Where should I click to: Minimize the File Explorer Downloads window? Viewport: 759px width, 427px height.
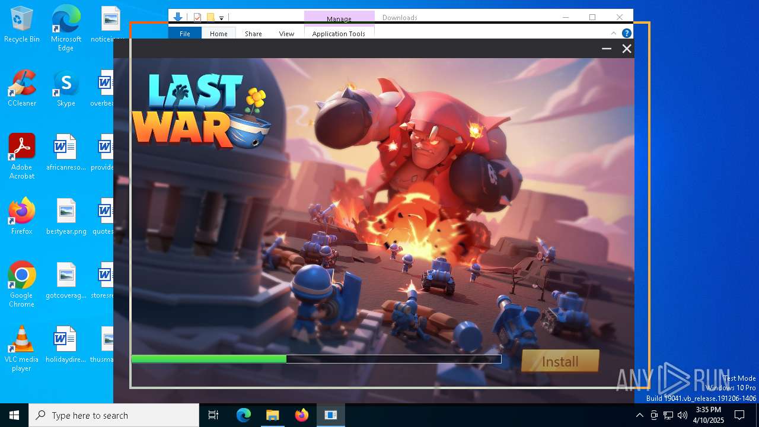click(566, 17)
